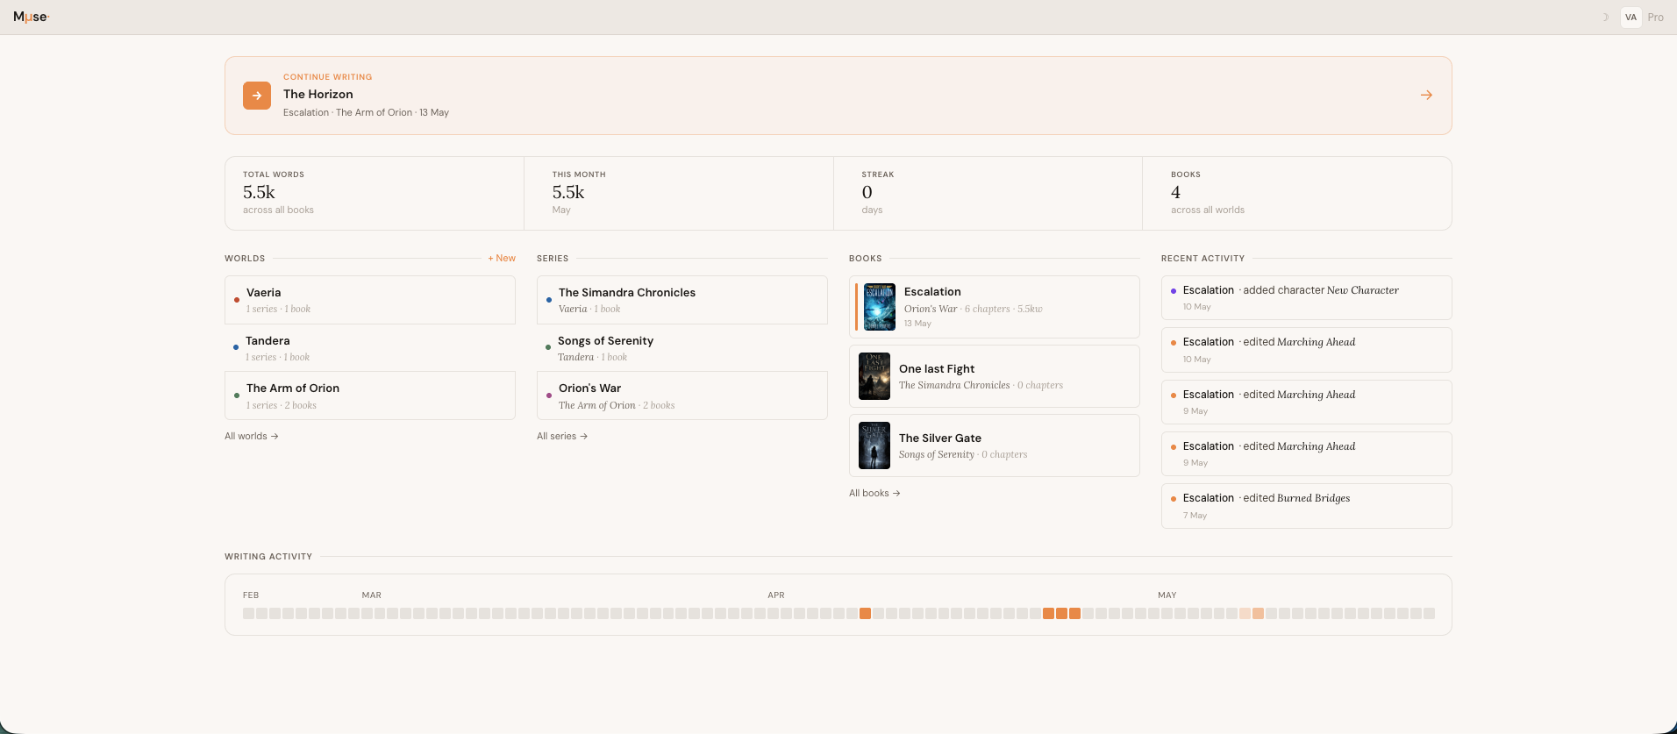Viewport: 1677px width, 734px height.
Task: Open activity: added character New Character
Action: tap(1307, 298)
